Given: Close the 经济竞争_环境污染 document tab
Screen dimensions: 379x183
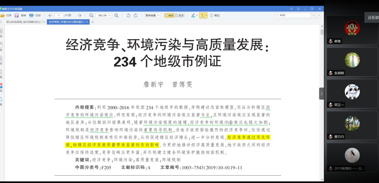Looking at the screenshot, I should (88, 22).
